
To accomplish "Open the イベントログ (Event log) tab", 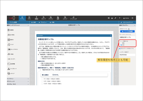I will 73,18.
